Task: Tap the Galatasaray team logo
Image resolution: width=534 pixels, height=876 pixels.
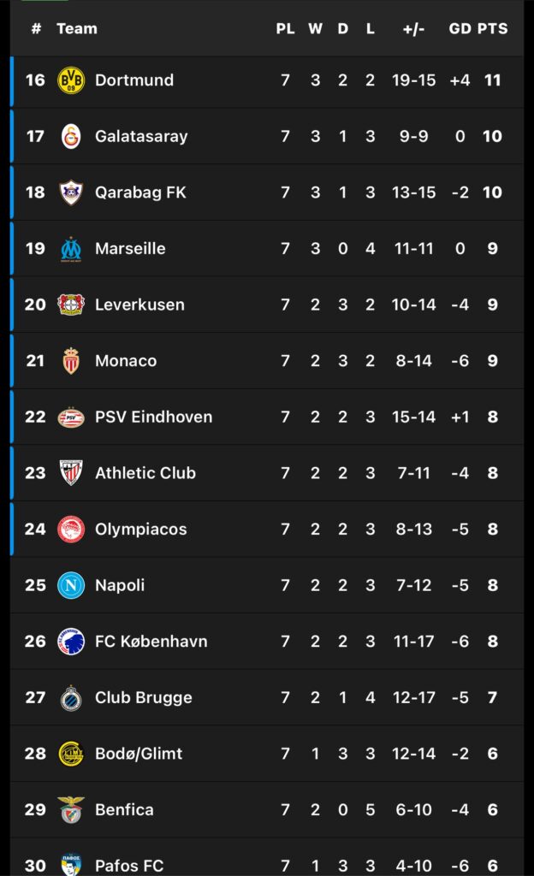Action: tap(71, 136)
